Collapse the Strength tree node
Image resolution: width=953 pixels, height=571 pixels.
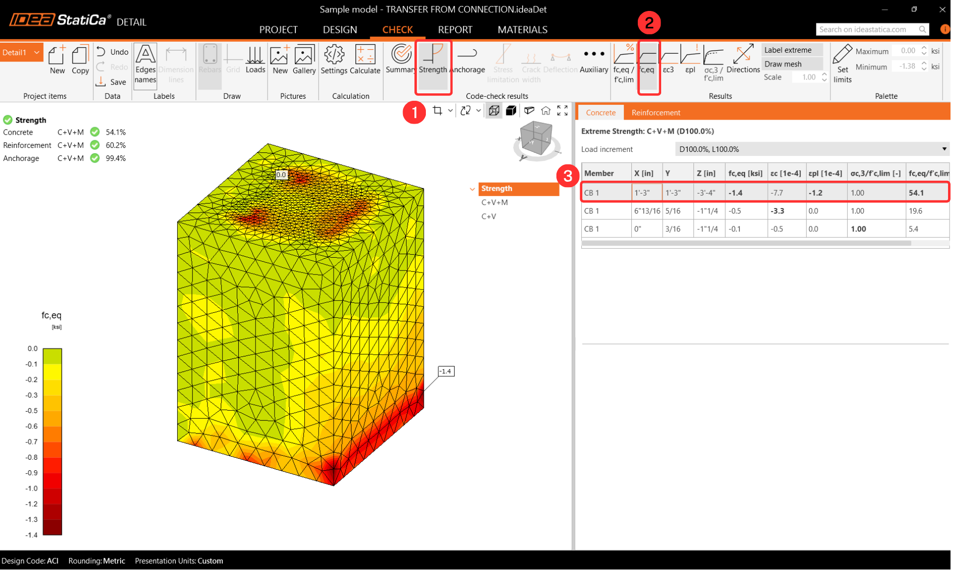472,189
